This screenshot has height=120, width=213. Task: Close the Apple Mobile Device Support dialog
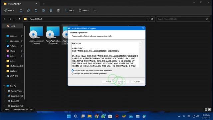click(143, 28)
